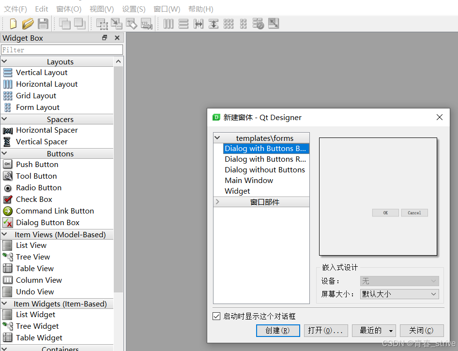Click the Break Layout toolbar icon
The width and height of the screenshot is (458, 351).
click(258, 24)
